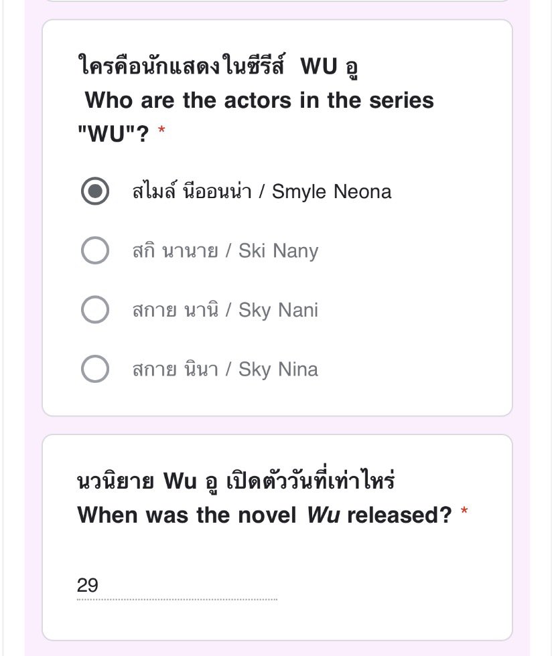552x656 pixels.
Task: Click the typed "29" answer text
Action: (x=88, y=586)
